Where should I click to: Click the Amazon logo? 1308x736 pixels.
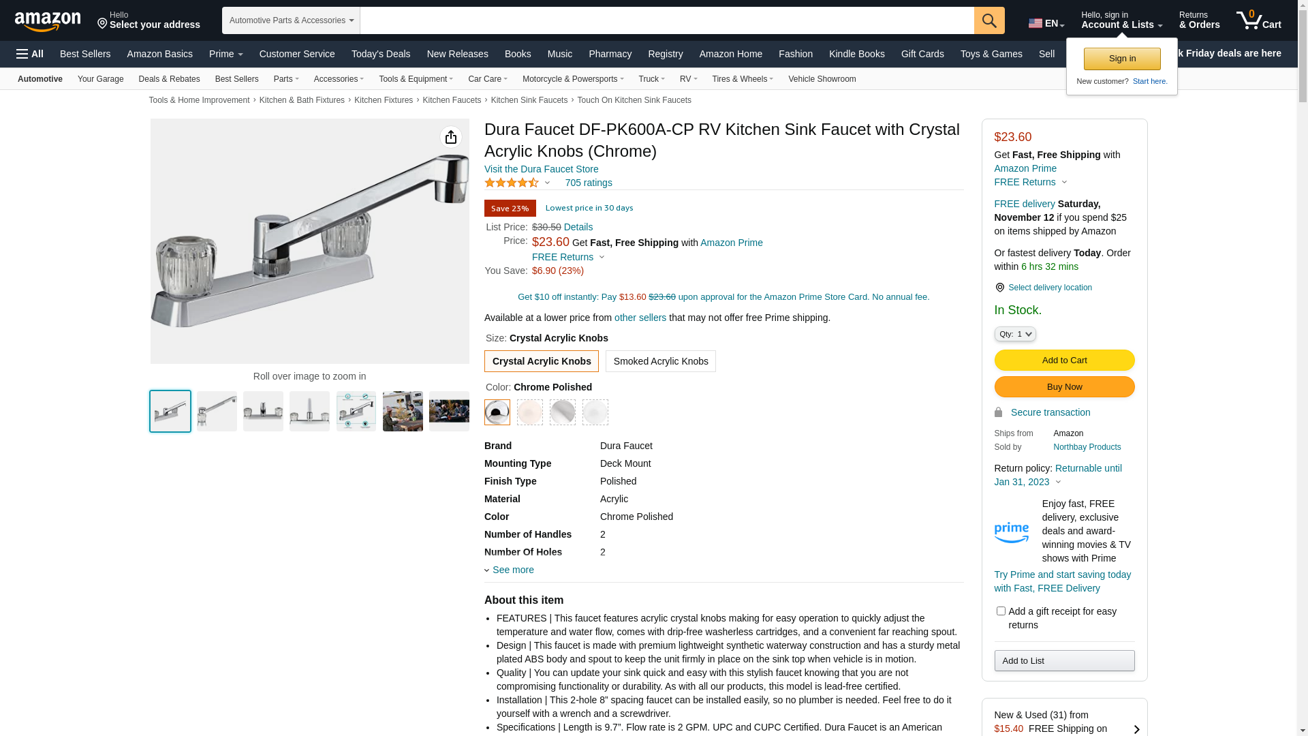(x=48, y=21)
